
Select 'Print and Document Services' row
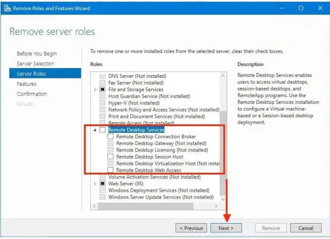157,116
